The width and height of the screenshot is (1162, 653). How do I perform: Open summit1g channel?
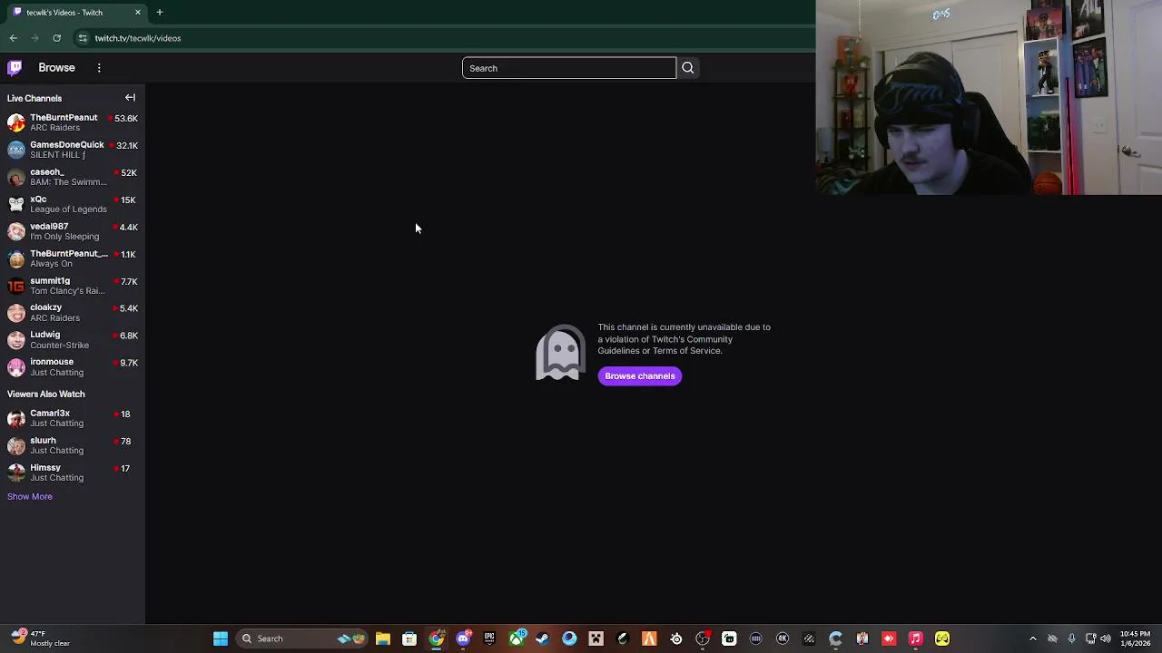(x=73, y=286)
